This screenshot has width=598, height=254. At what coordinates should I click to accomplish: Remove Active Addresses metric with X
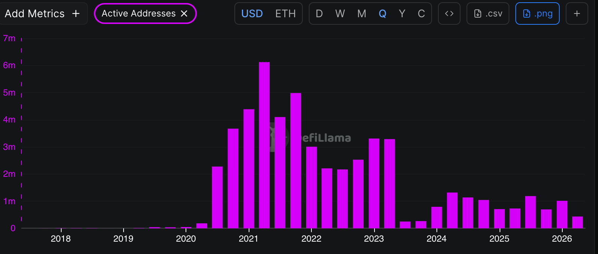[184, 13]
